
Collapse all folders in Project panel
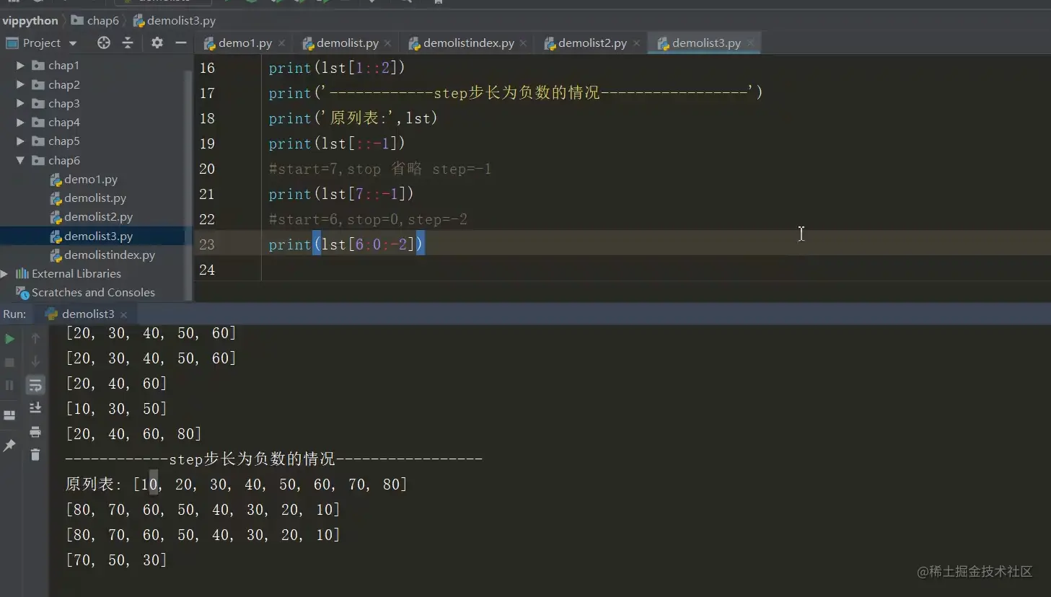pos(128,43)
